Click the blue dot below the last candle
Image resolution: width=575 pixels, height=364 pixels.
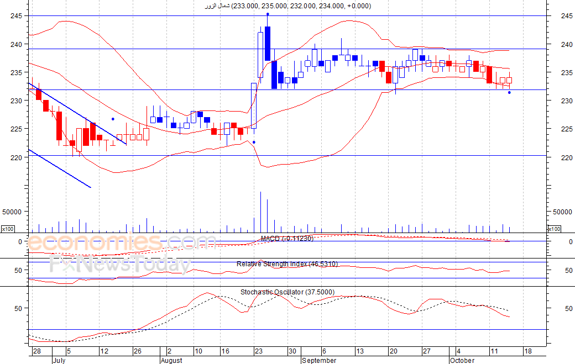coord(509,93)
